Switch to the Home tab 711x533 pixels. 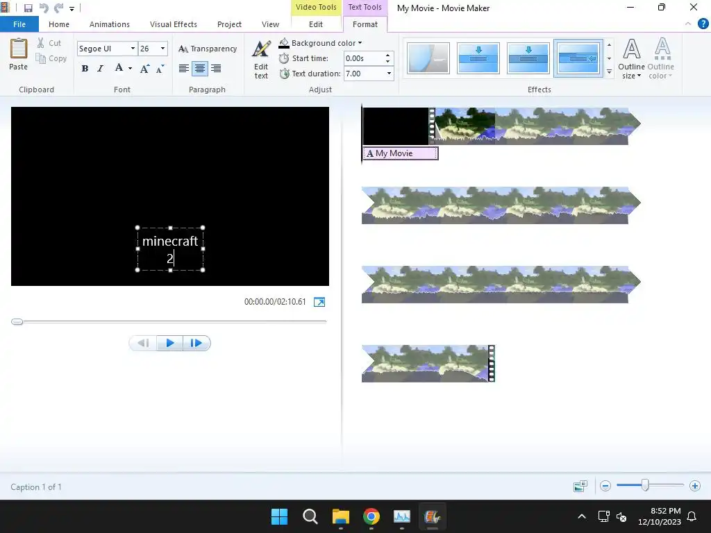[59, 24]
